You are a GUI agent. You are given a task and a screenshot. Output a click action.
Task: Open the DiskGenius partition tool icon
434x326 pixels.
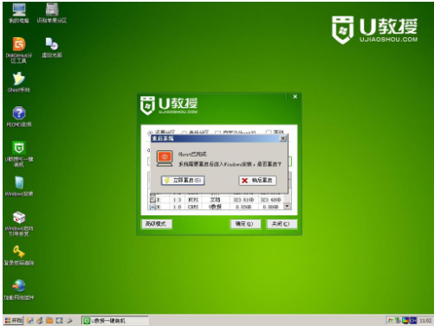tap(19, 49)
